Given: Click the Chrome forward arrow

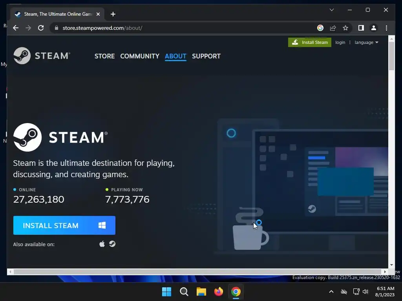Looking at the screenshot, I should click(28, 28).
